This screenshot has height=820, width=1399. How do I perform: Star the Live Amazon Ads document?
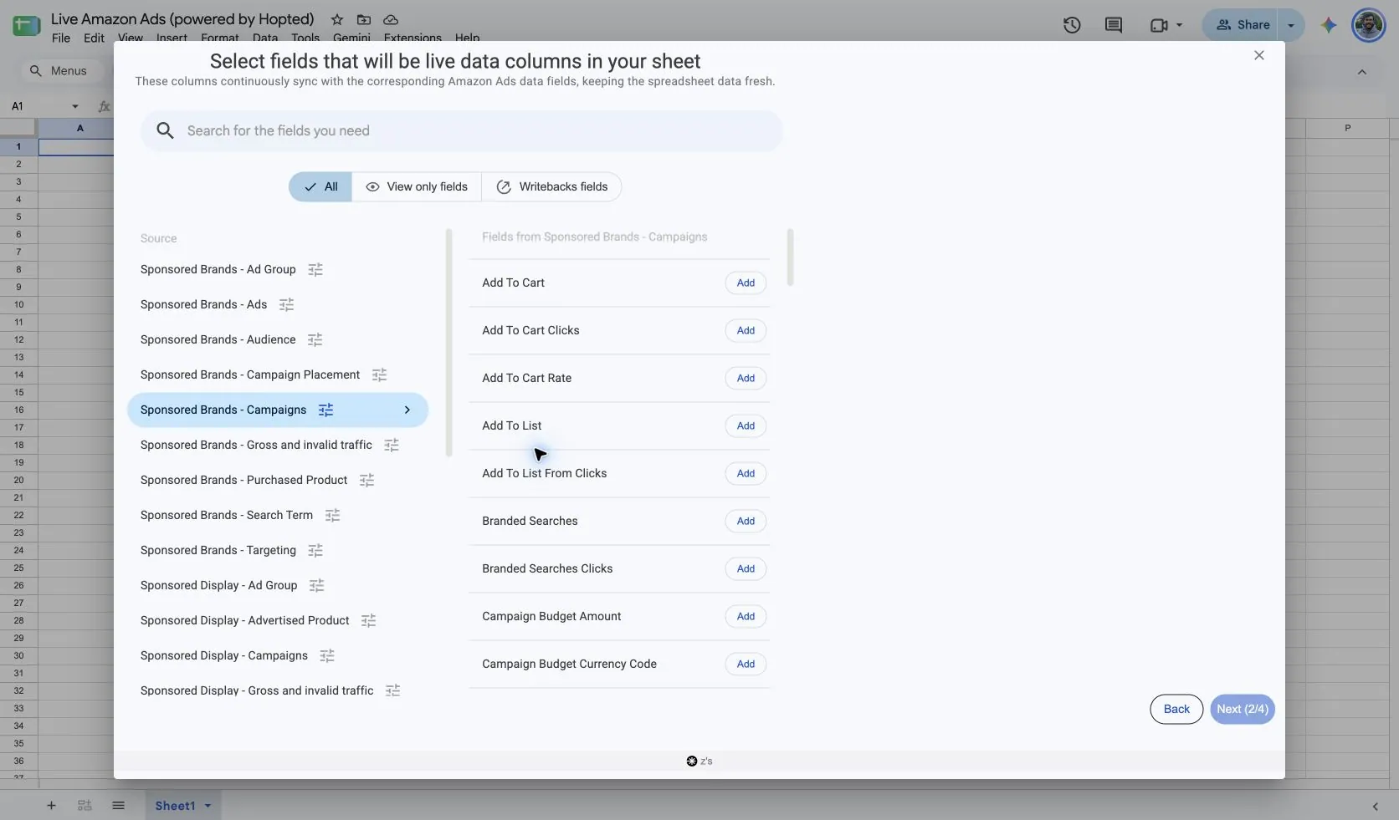pos(336,19)
